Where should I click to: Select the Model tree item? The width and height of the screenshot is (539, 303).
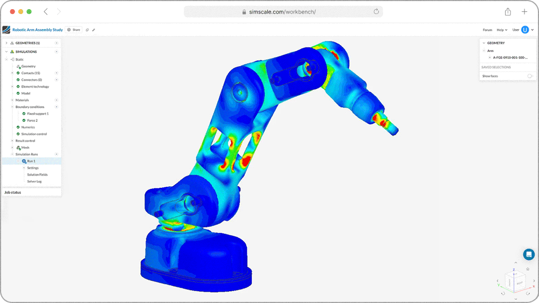pos(26,93)
